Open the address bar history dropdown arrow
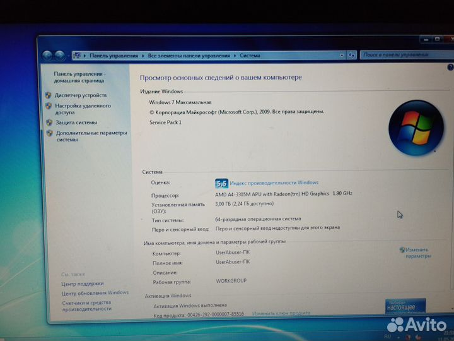The width and height of the screenshot is (454, 341). tap(342, 55)
